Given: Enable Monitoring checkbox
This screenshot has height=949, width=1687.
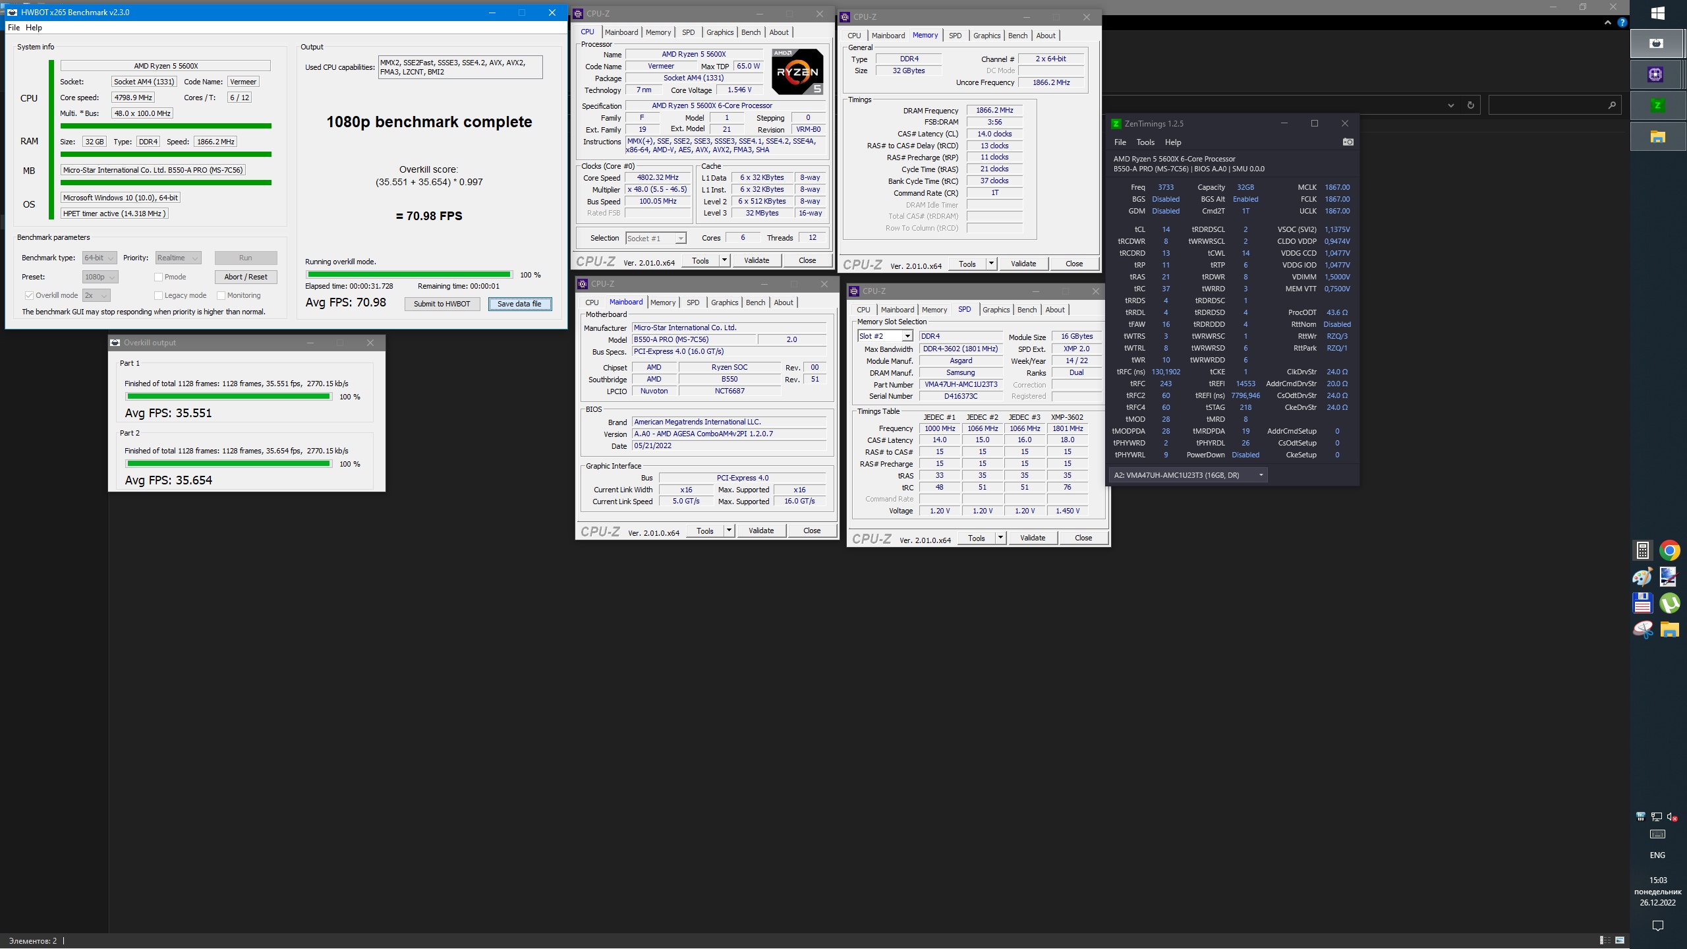Looking at the screenshot, I should [x=221, y=295].
